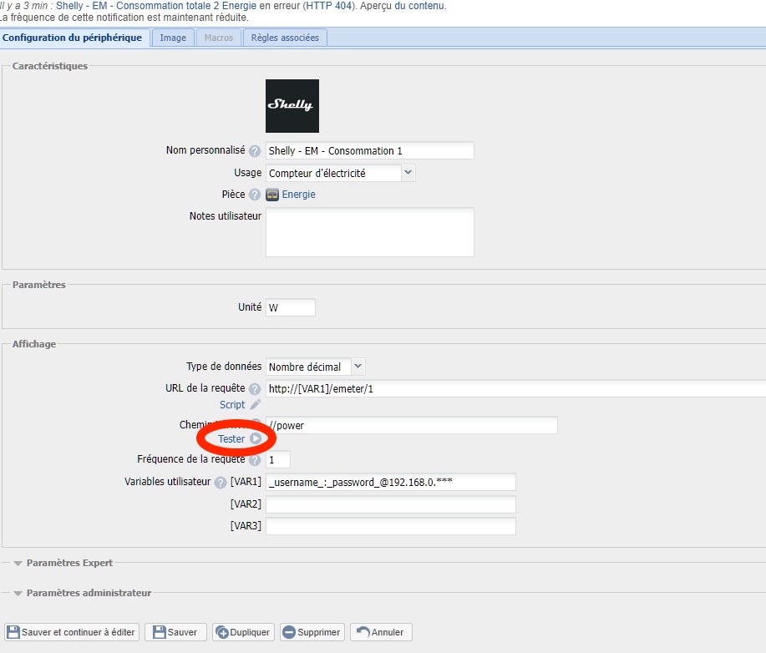Click help icon beside Variables utilisateur
766x653 pixels.
click(221, 483)
